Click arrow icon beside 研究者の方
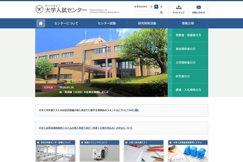 click(x=170, y=76)
